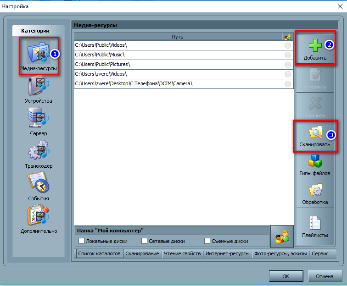Toggle the circle for C:\Users\Public\Music\ row
This screenshot has height=286, width=347.
point(288,55)
